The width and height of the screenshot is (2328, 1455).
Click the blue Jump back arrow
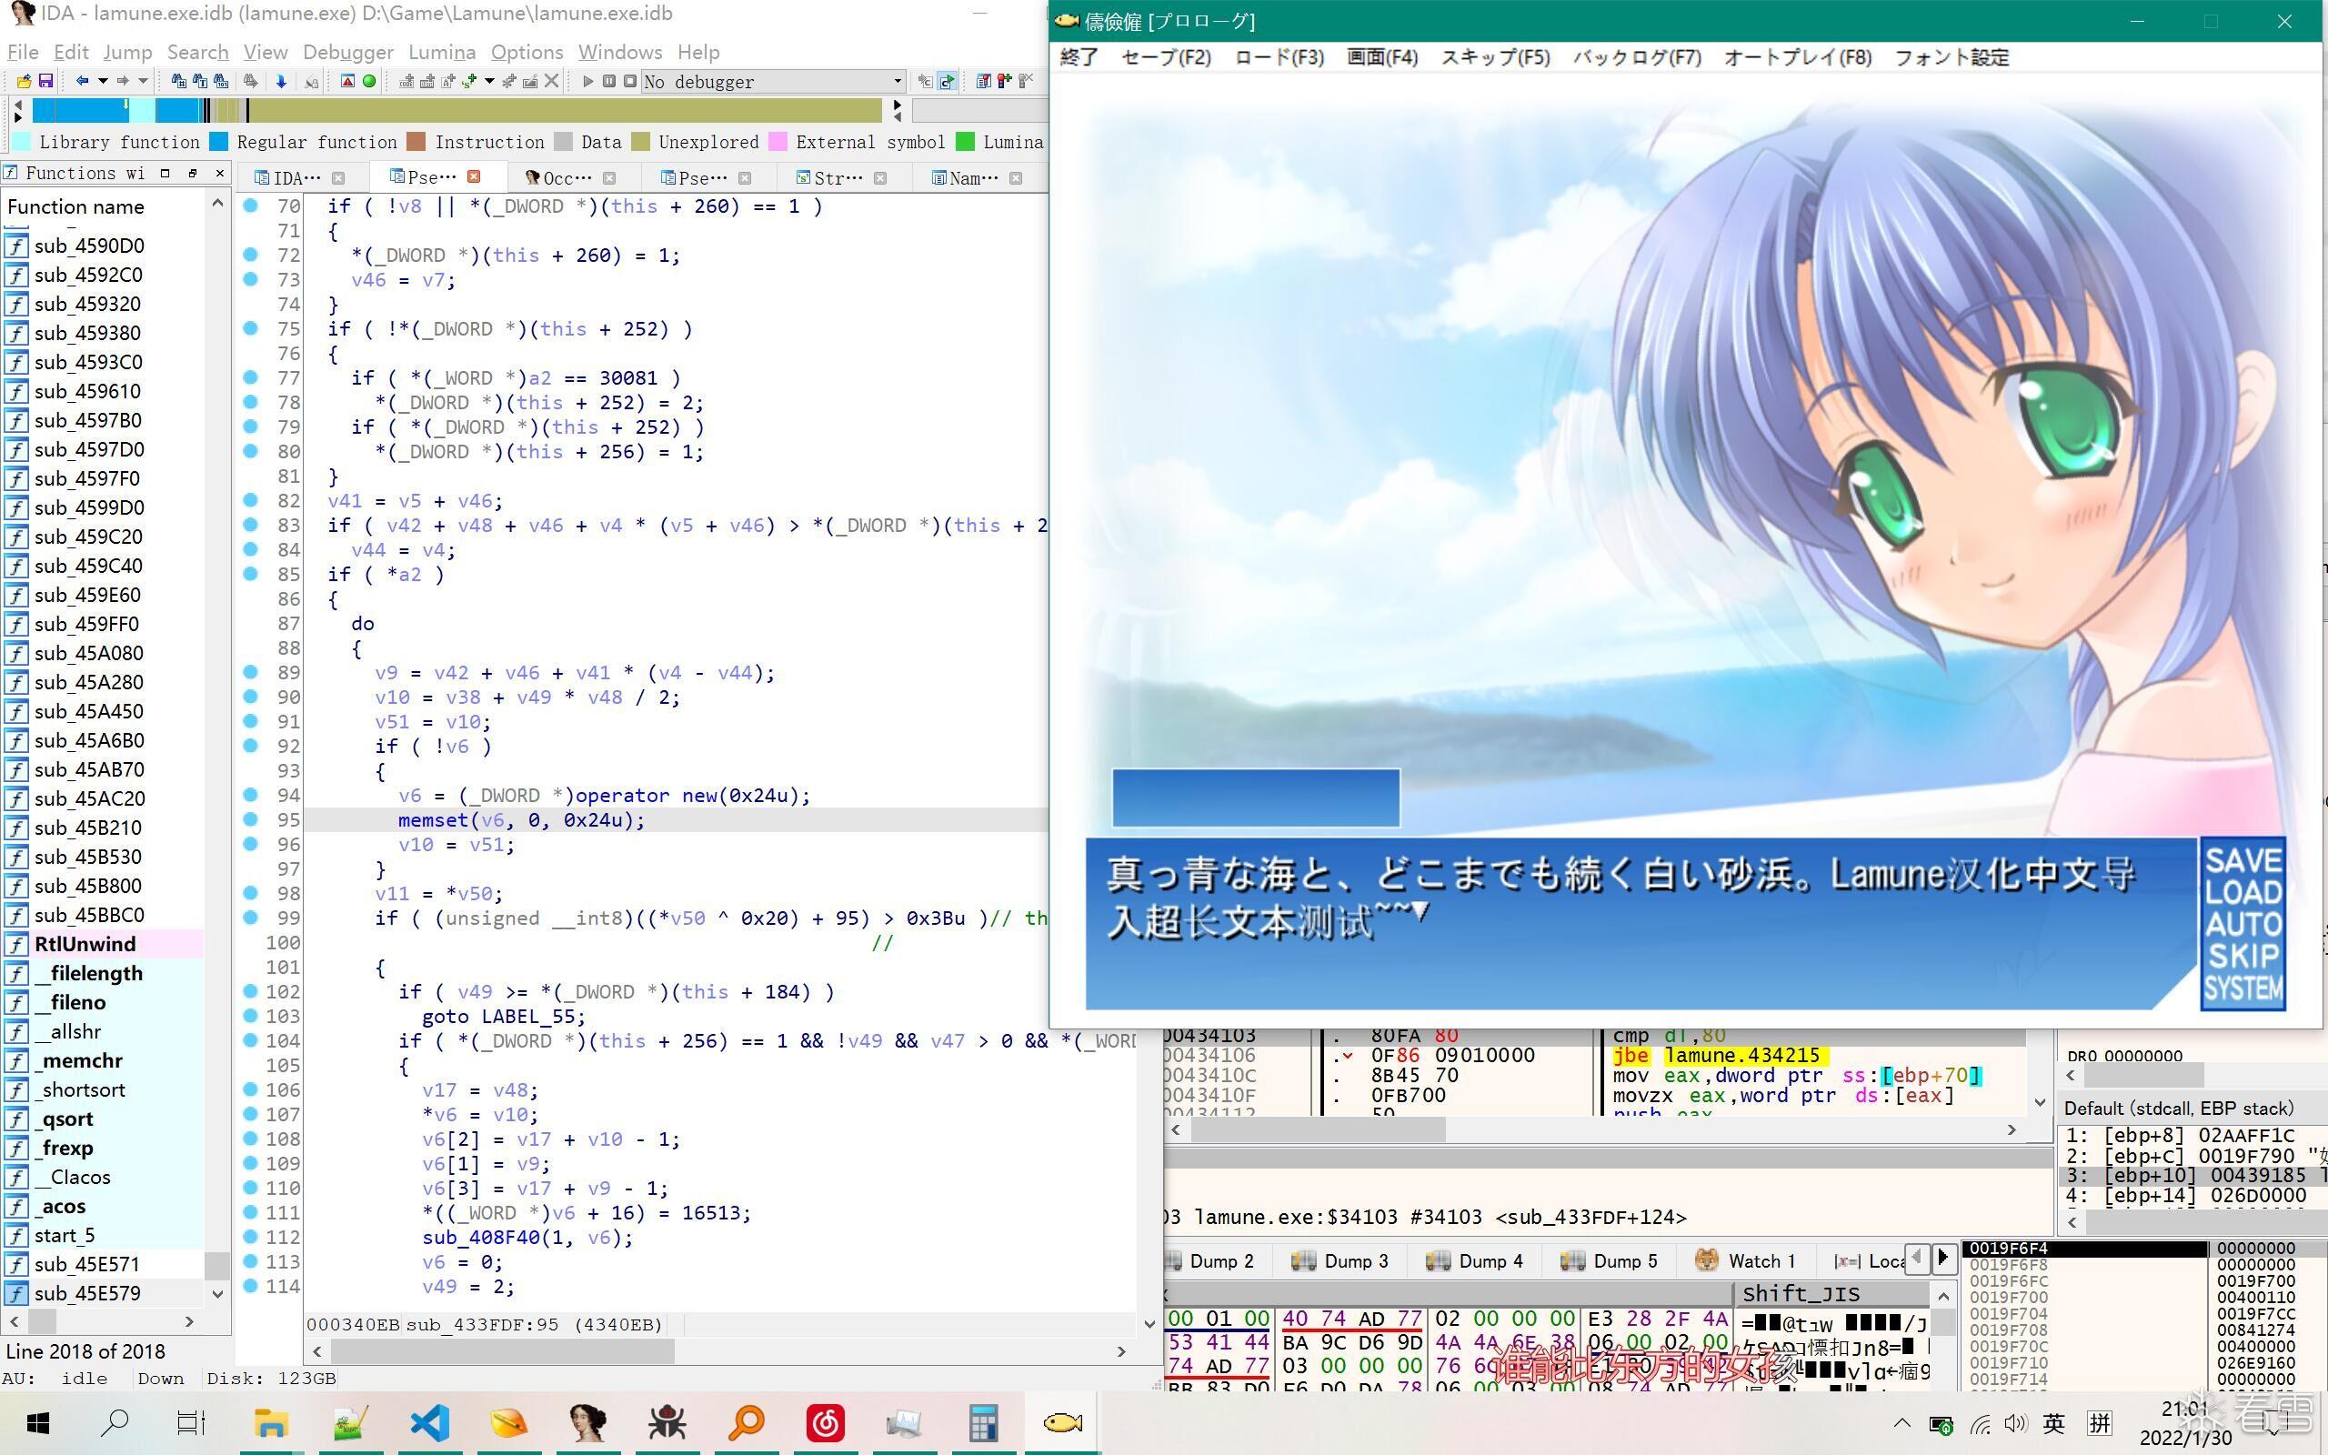point(82,82)
